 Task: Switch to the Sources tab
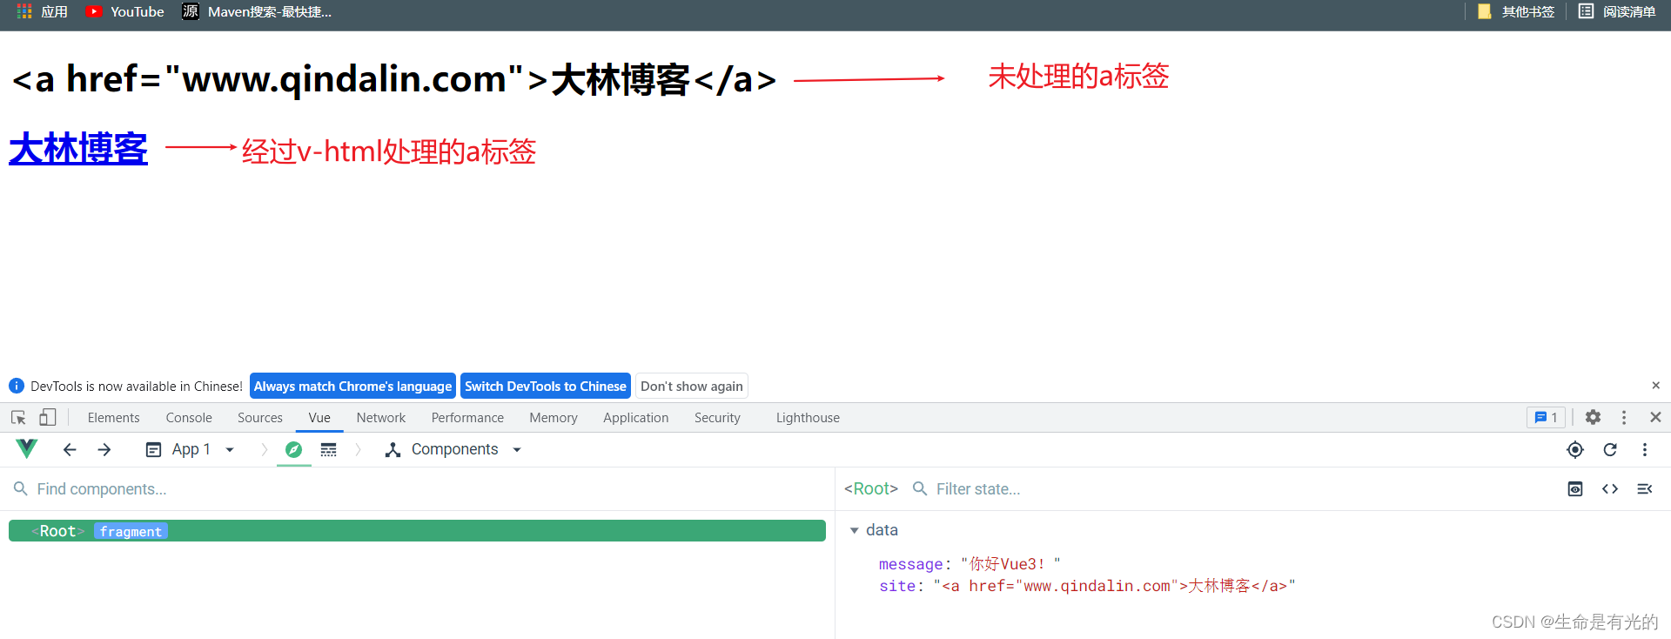(260, 418)
